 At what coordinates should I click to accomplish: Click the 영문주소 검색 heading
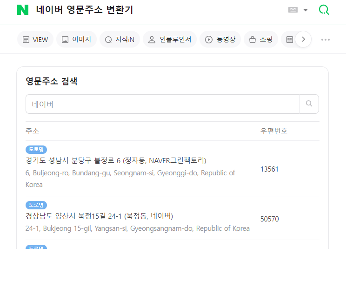[52, 81]
